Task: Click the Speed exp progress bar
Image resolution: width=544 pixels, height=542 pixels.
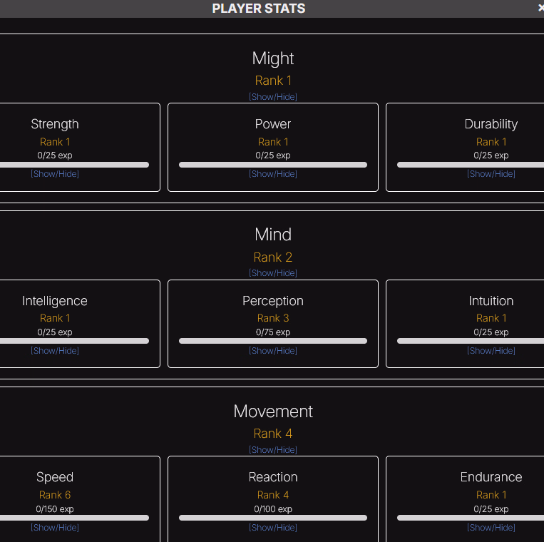Action: (x=74, y=518)
